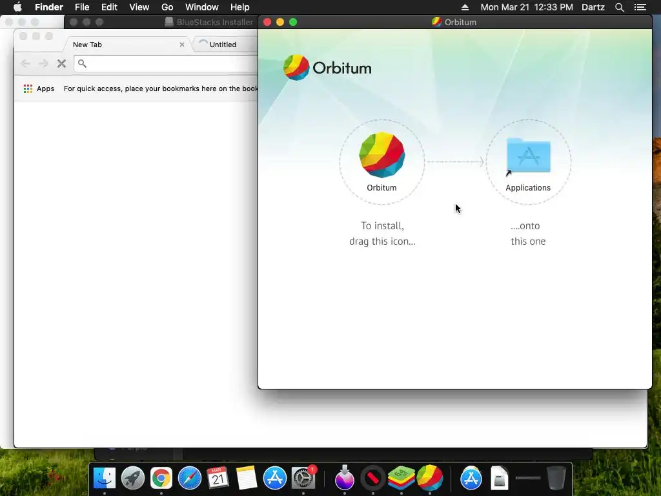Open Finder from the Dock
This screenshot has height=496, width=661.
point(104,479)
